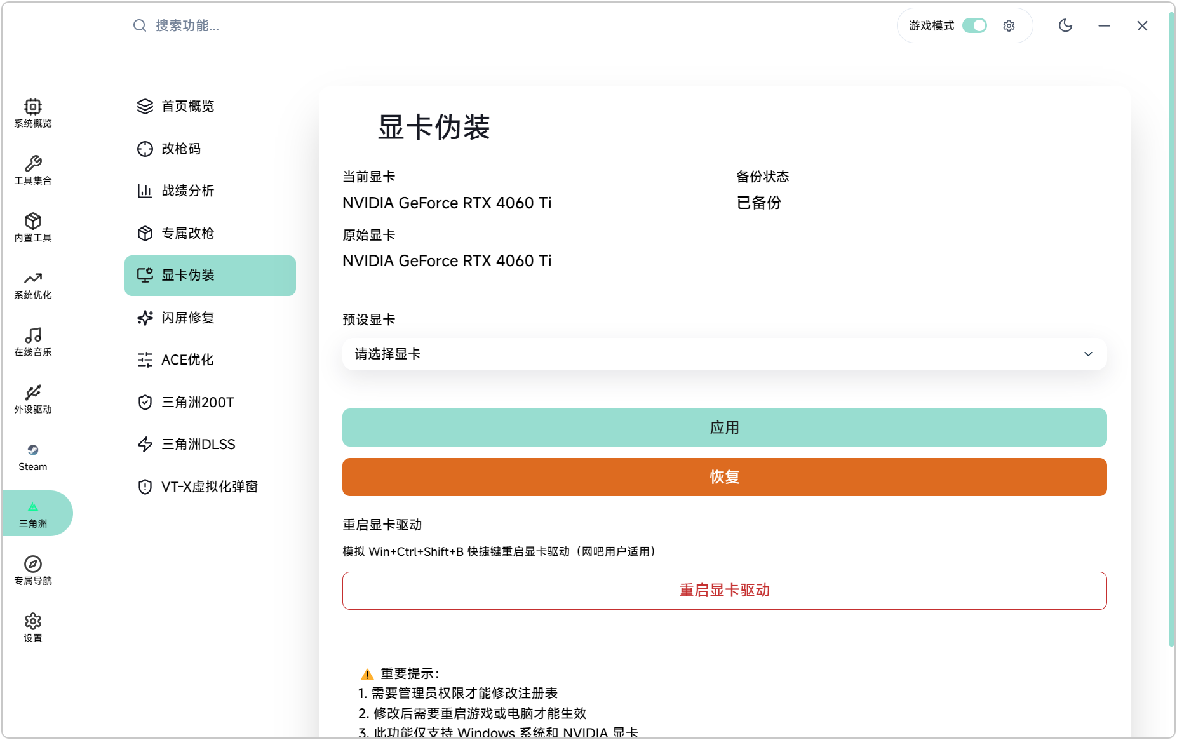Expand the 请选择显卡 preset dropdown
Image resolution: width=1177 pixels, height=740 pixels.
[724, 354]
